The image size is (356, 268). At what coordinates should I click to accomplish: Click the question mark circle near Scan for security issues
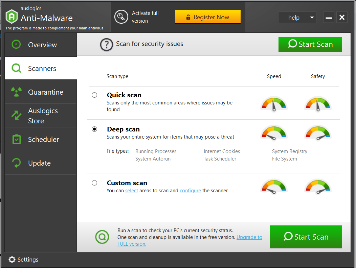click(106, 44)
